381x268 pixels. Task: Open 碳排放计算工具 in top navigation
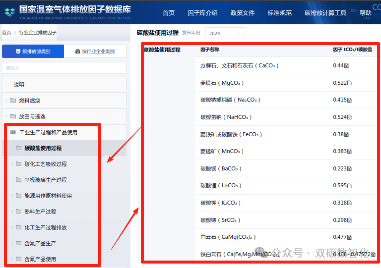pos(325,13)
